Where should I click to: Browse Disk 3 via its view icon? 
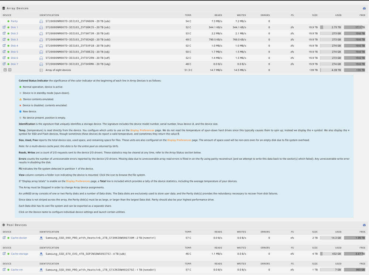4,39
